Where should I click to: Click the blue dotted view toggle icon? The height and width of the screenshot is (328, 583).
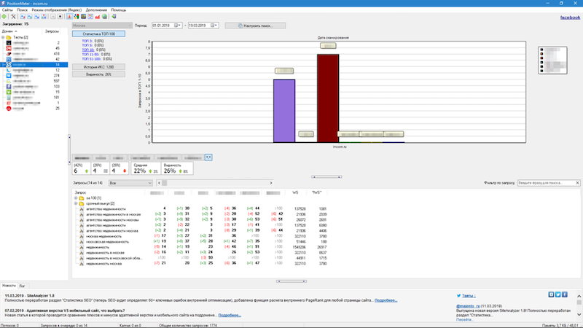(x=208, y=157)
